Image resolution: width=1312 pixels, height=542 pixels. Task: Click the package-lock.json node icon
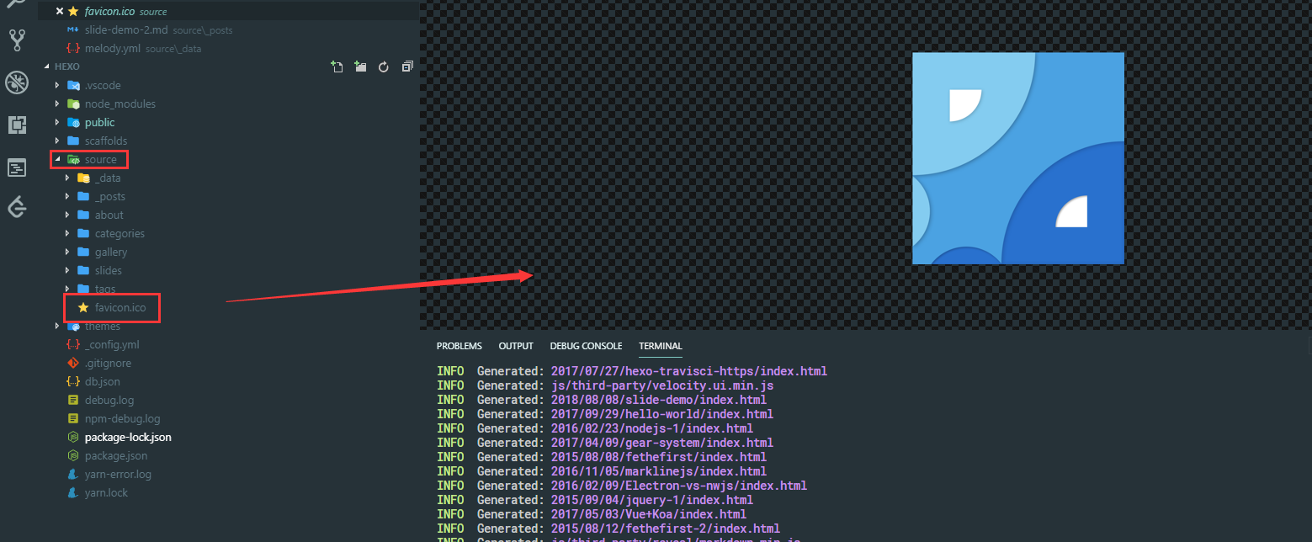tap(73, 437)
